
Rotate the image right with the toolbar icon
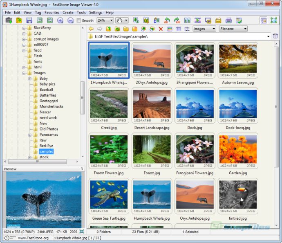177,20
